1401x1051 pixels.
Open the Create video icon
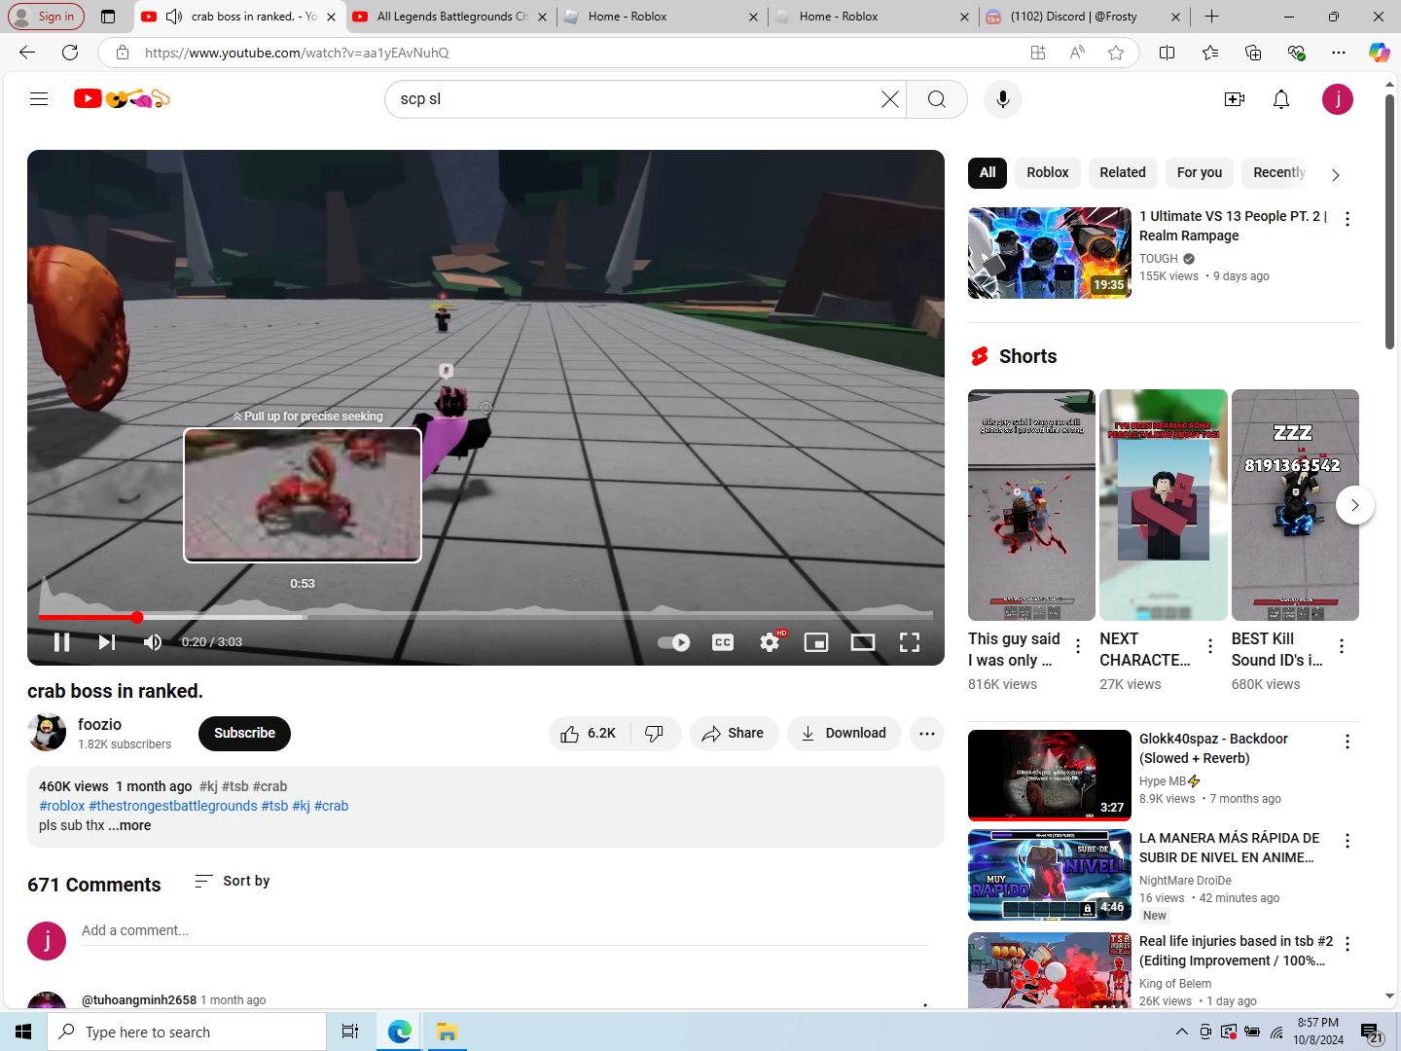click(1235, 99)
